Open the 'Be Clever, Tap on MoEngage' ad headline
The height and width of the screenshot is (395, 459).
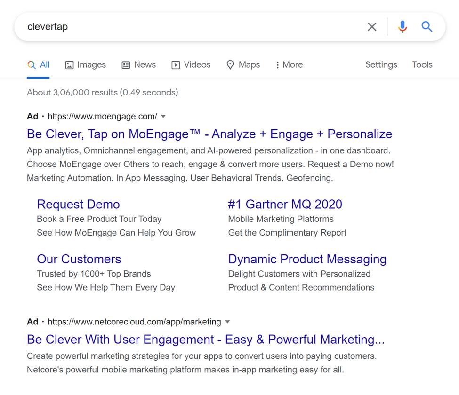point(209,134)
